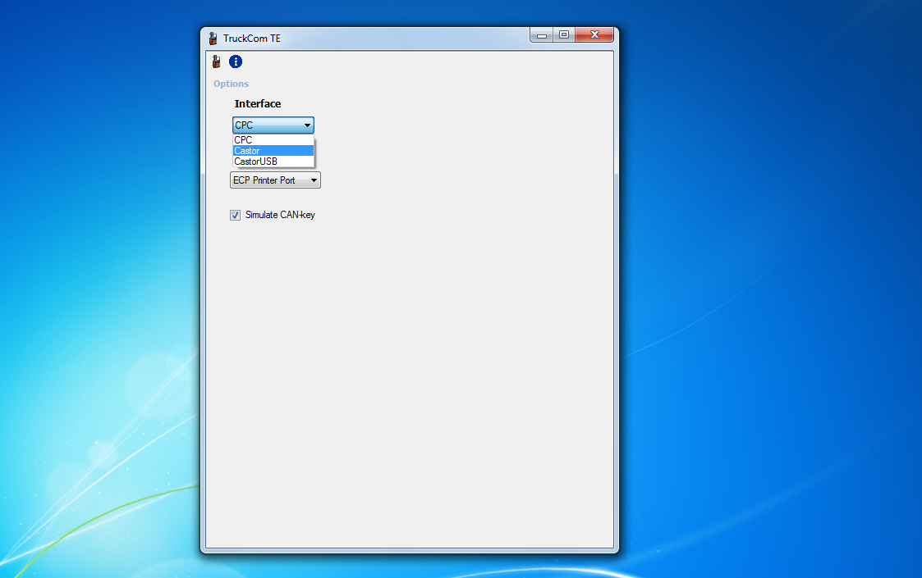Minimize the TruckCom TE window
922x578 pixels.
542,35
